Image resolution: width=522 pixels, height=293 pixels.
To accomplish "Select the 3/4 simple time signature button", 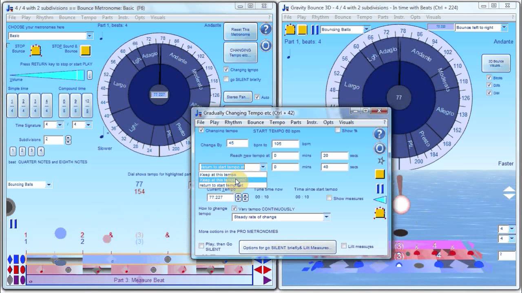I will tap(35, 105).
